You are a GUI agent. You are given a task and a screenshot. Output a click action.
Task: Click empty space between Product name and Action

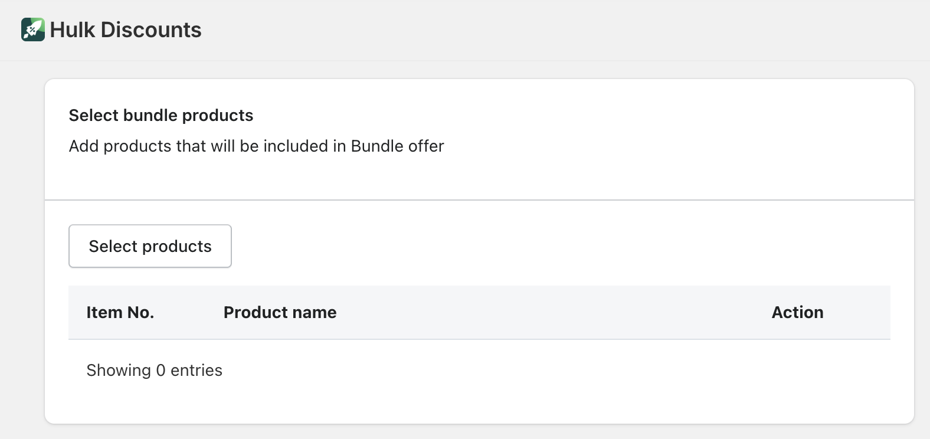549,312
